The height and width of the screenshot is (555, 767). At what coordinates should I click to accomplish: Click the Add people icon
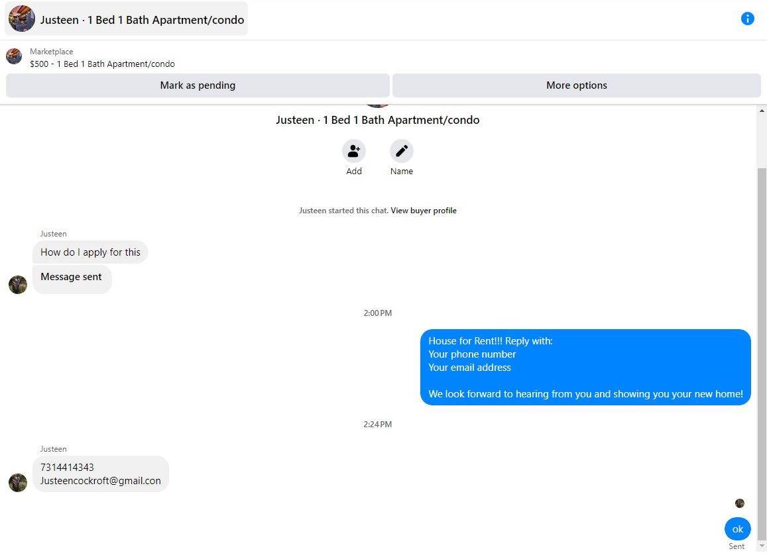point(353,151)
